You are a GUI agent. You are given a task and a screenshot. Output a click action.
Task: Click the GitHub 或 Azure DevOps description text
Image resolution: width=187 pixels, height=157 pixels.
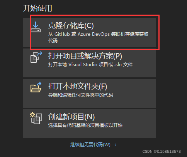tap(99, 34)
